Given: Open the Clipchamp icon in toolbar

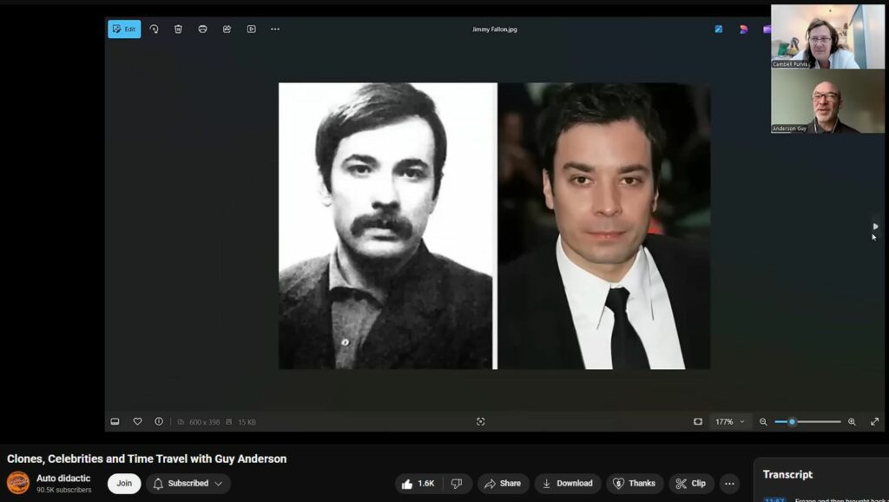Looking at the screenshot, I should coord(767,29).
